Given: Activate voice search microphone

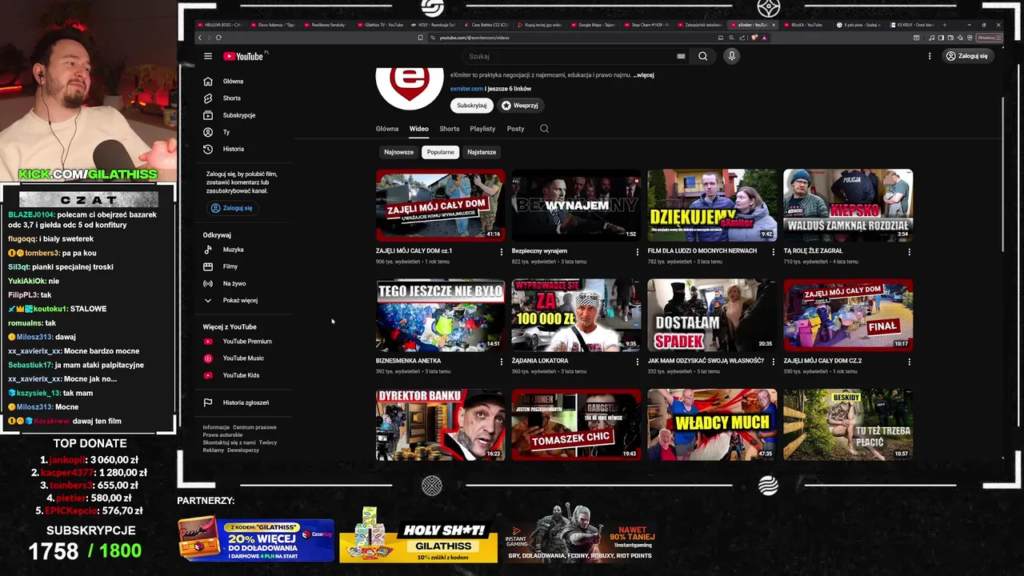Looking at the screenshot, I should click(x=731, y=56).
